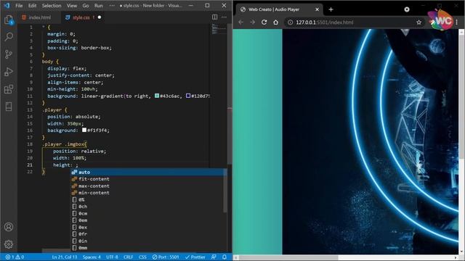The image size is (465, 261).
Task: Open the Accounts menu icon
Action: pos(9,227)
